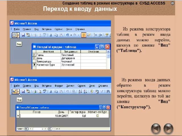
Task: Select the record row selector arrow in datasheet
Action: click(18, 116)
